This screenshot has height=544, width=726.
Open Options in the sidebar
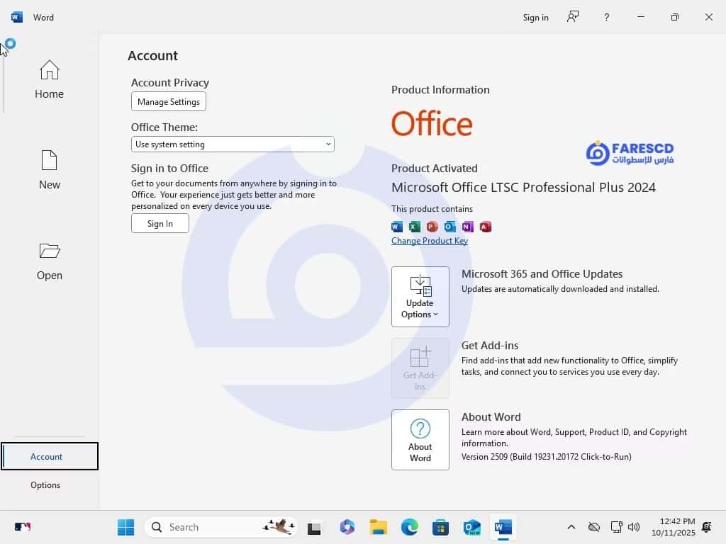[x=45, y=485]
